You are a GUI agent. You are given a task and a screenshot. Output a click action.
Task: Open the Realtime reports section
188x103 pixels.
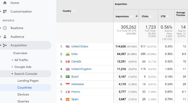coord(17,28)
